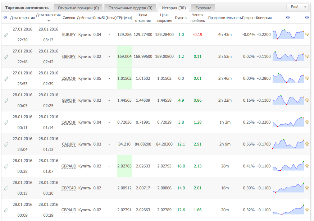This screenshot has width=314, height=221.
Task: Click comment bubble icon in EURJPY row
Action: coord(307,34)
